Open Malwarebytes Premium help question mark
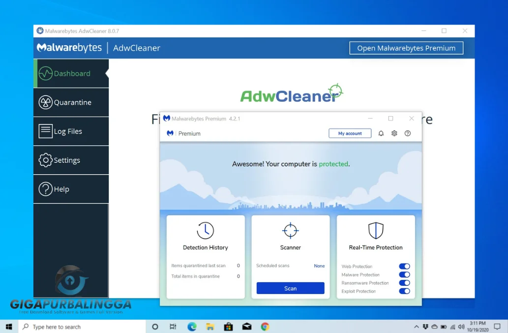This screenshot has height=333, width=508. 407,133
